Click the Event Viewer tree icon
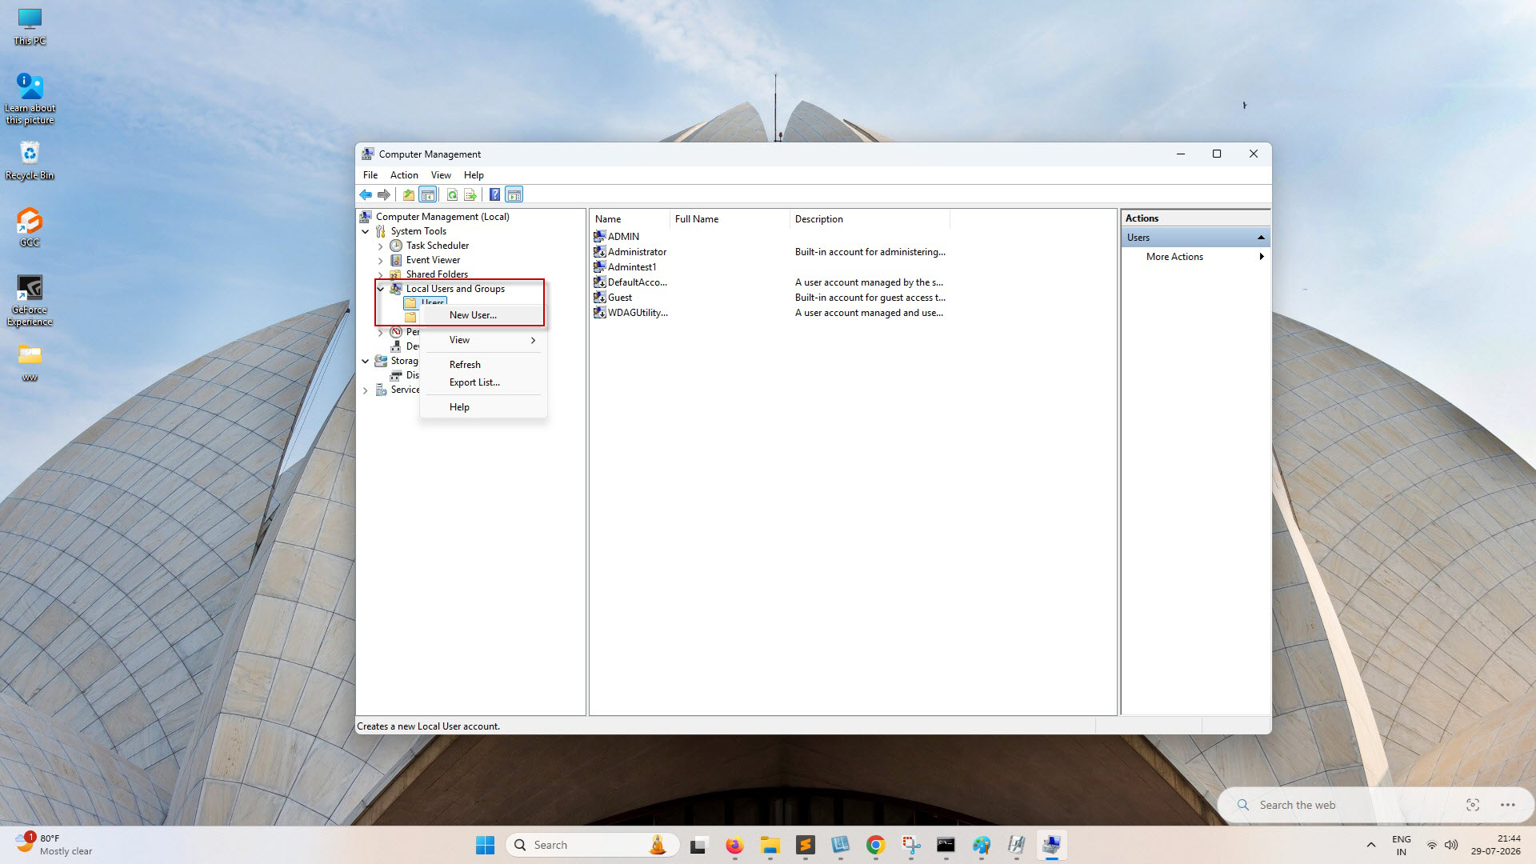 tap(396, 260)
